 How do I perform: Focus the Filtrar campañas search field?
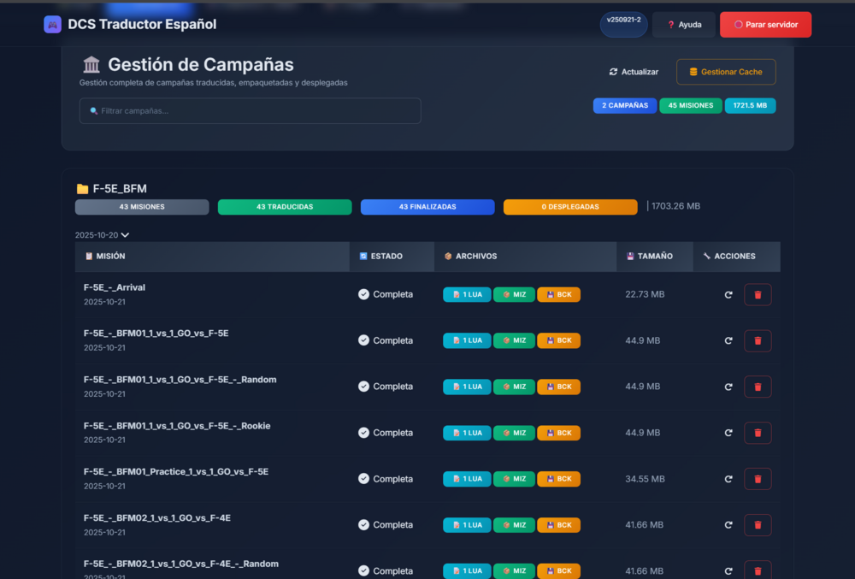click(251, 110)
